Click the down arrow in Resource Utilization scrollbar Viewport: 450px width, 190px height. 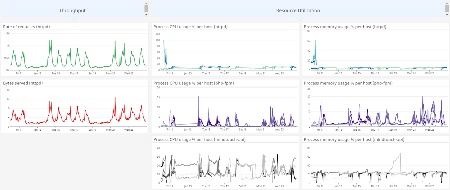tap(447, 15)
